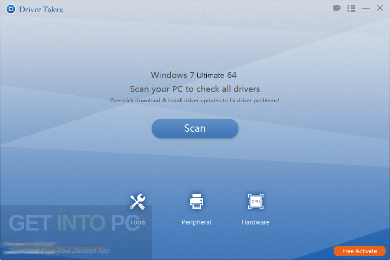Select the Hardware label
This screenshot has width=390, height=260.
[255, 222]
